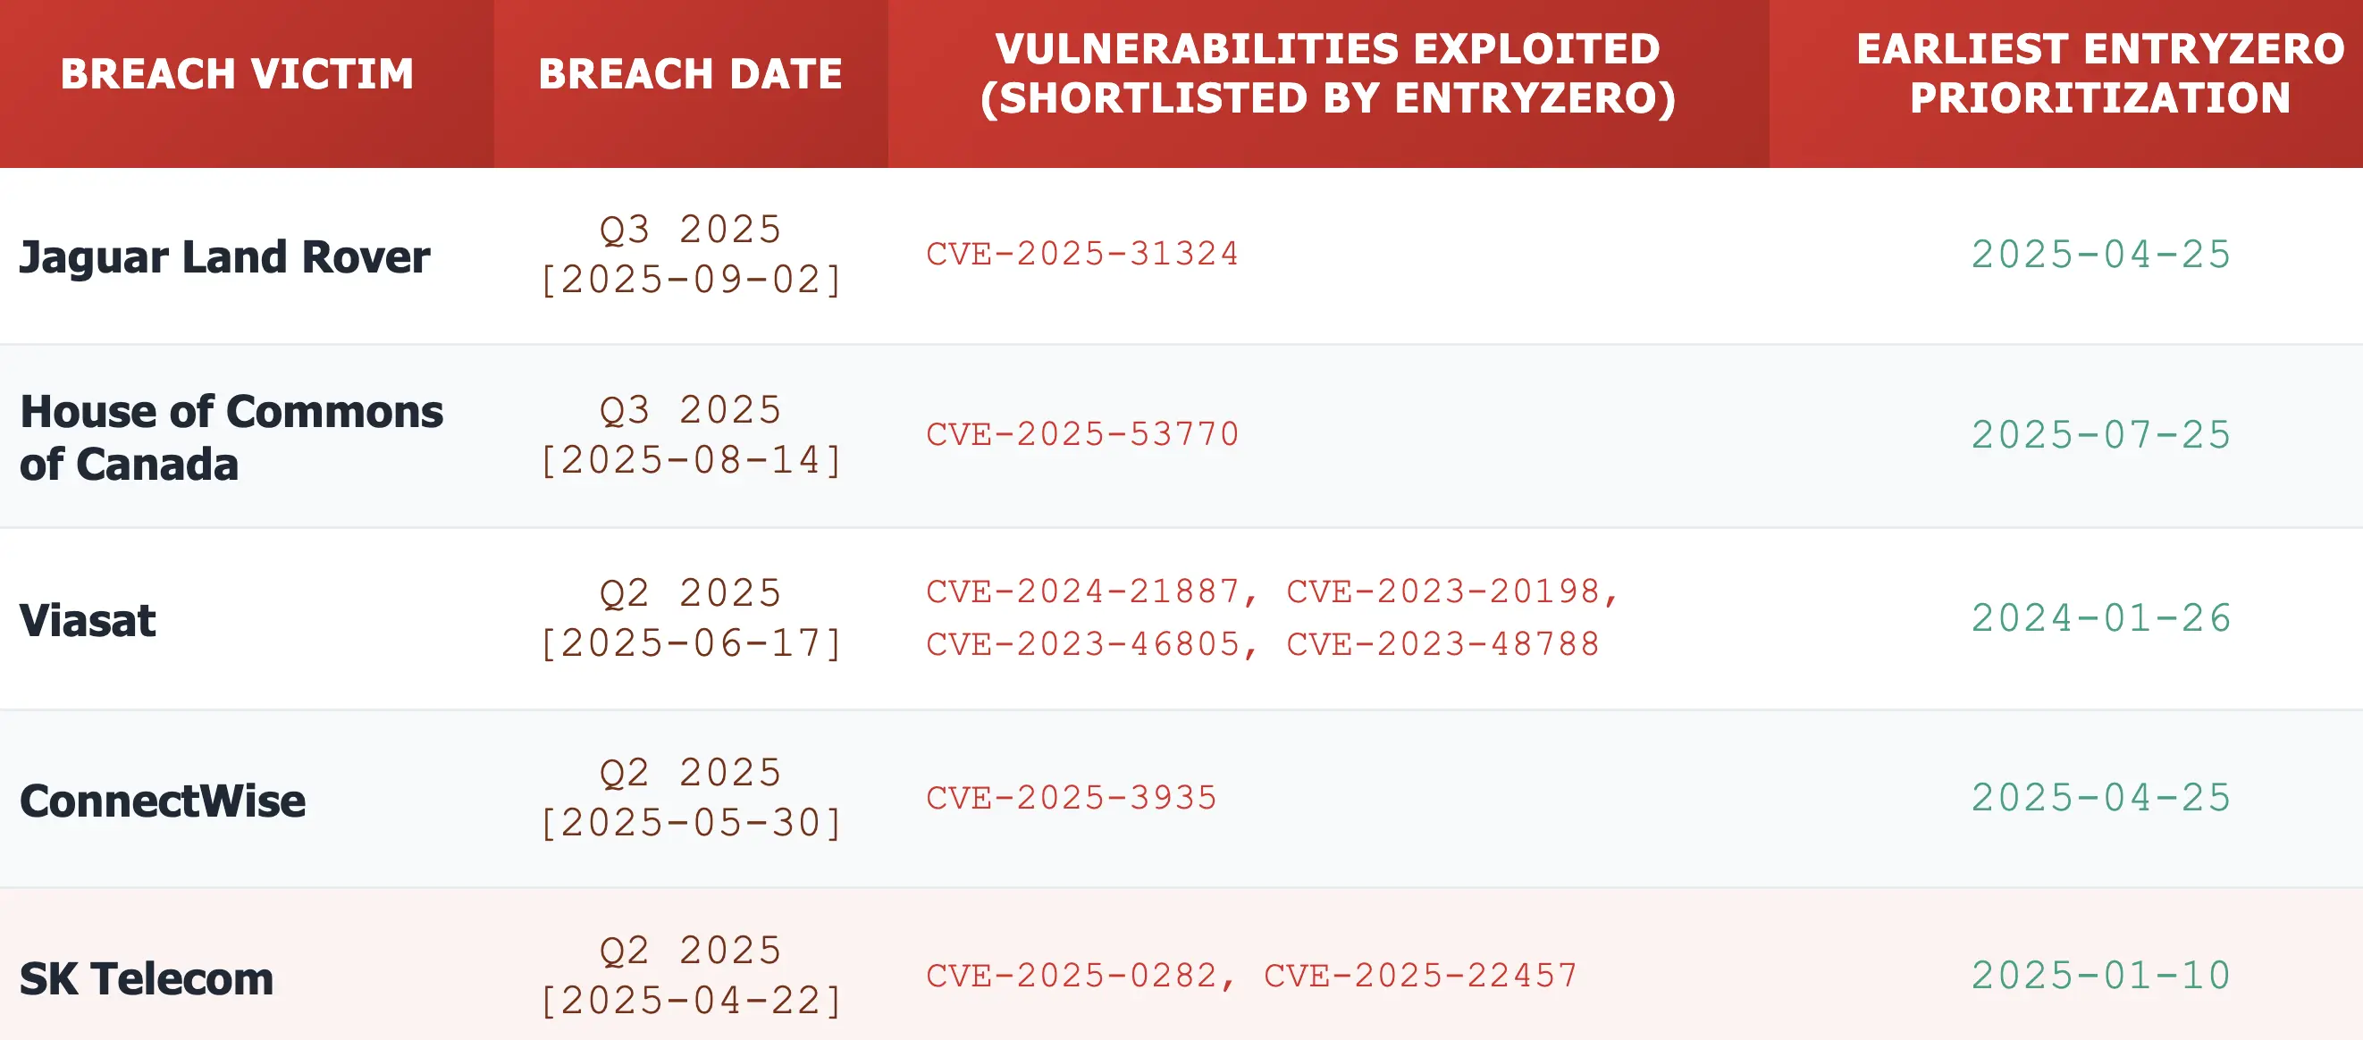Open the CVE-2023-46805 link
Image resolution: width=2363 pixels, height=1040 pixels.
(1081, 645)
